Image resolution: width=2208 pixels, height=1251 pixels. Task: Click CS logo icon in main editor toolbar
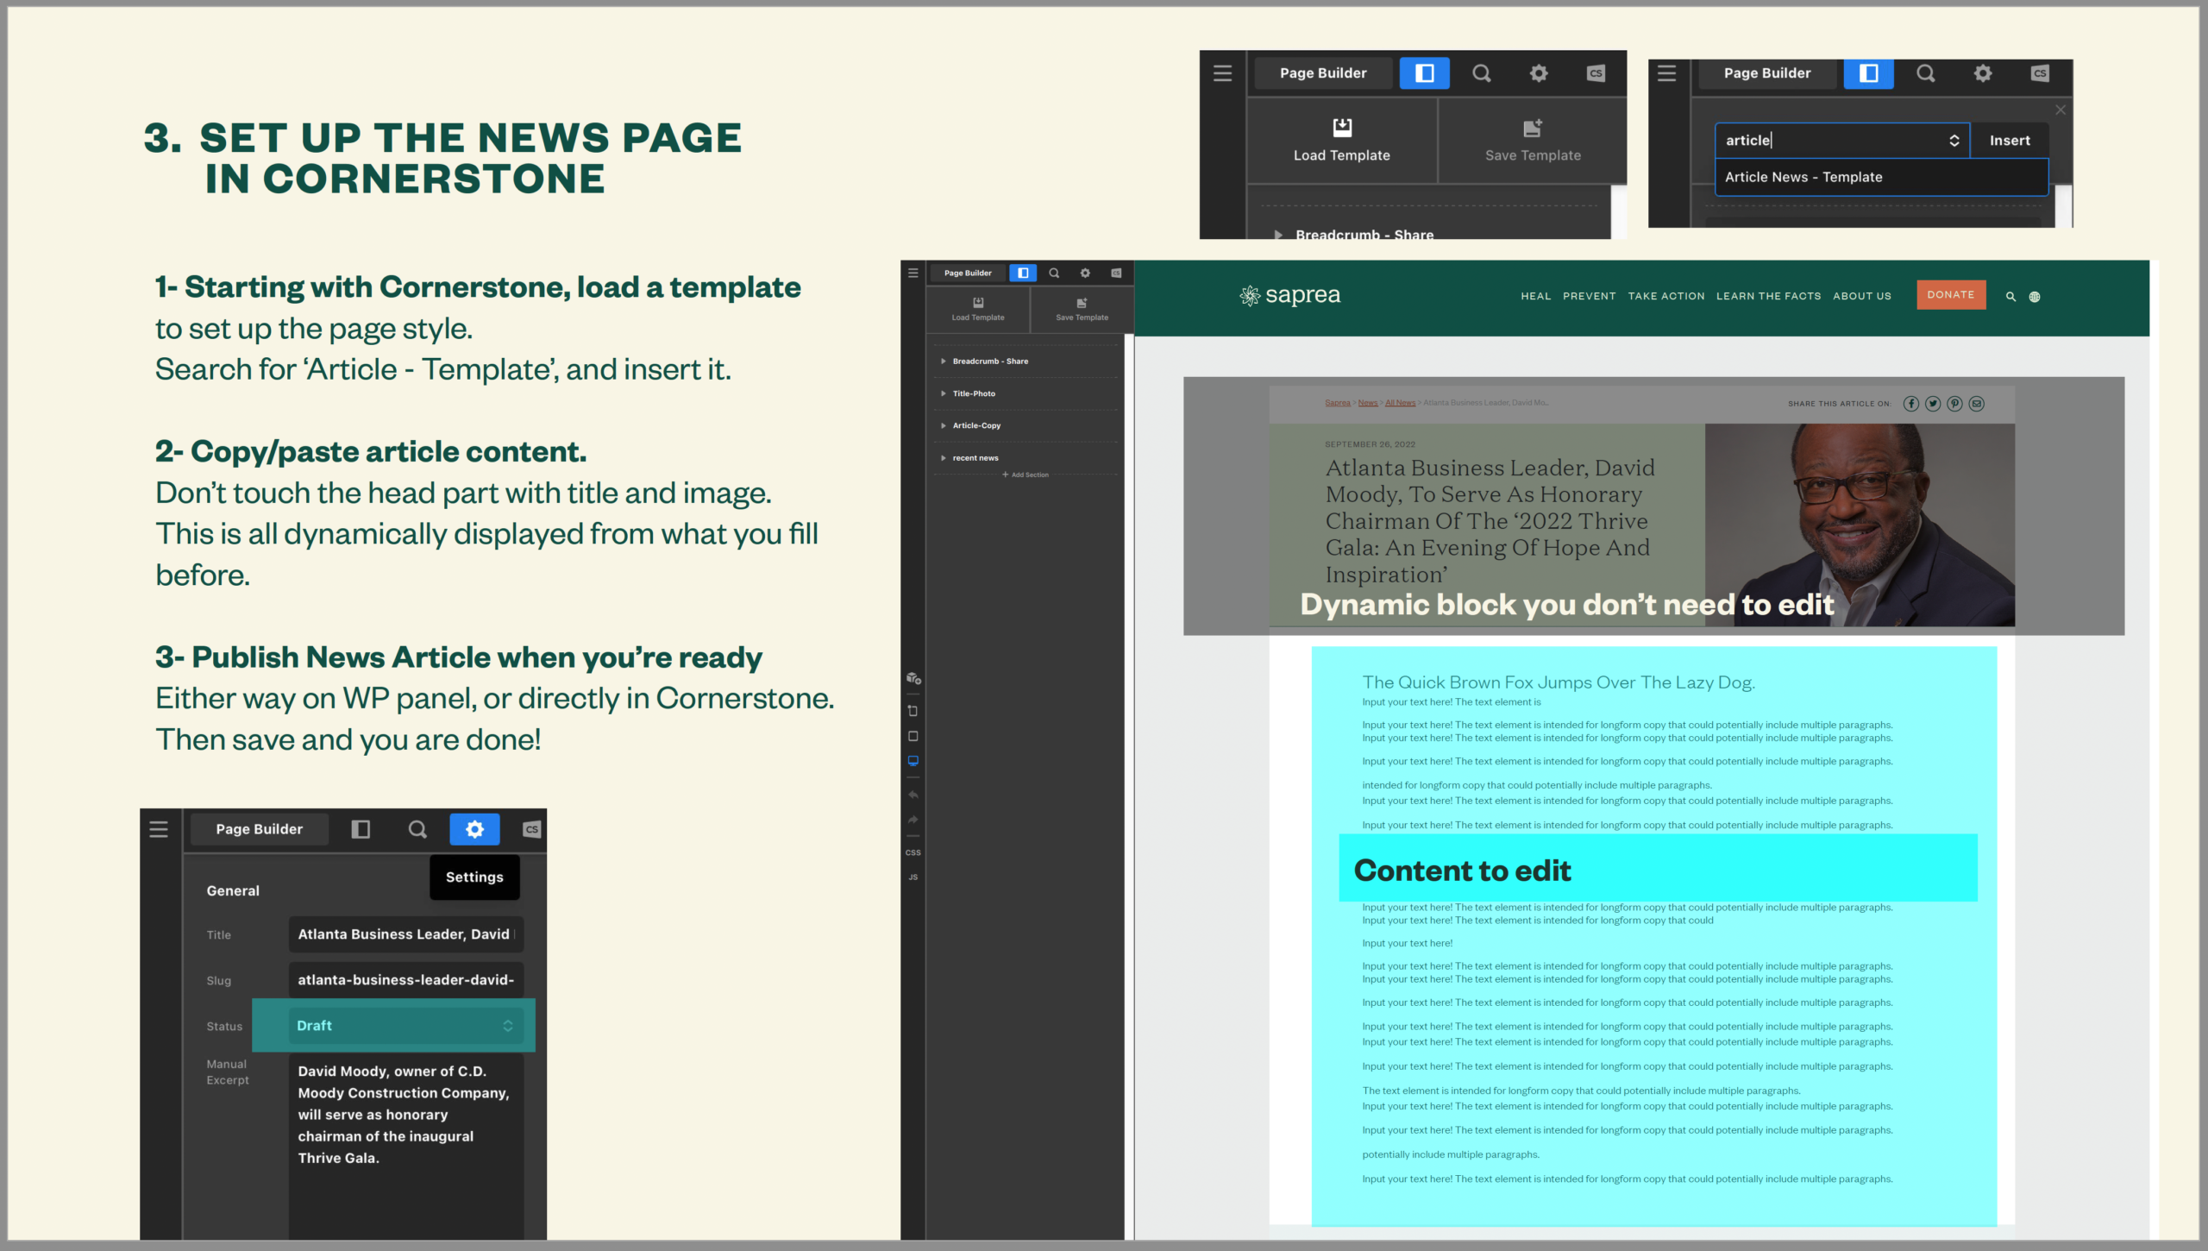click(x=1116, y=273)
